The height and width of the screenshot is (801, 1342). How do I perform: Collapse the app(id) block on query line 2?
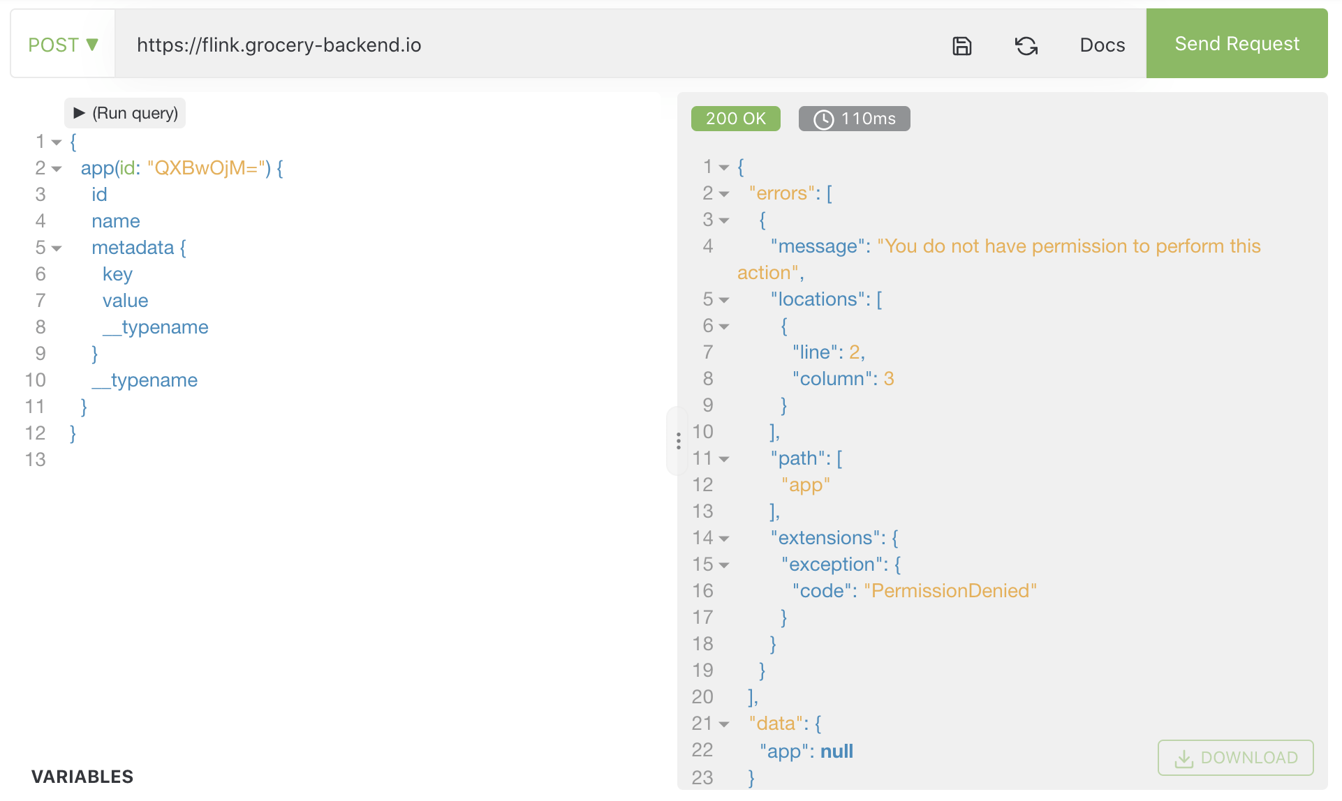(57, 169)
